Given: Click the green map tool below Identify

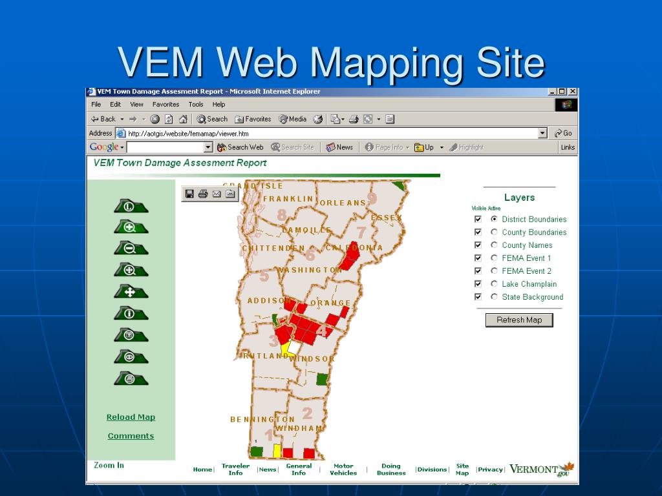Looking at the screenshot, I should click(x=131, y=335).
